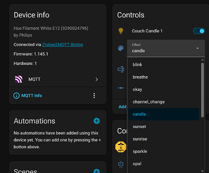Click the slider-line icon in Controls
This screenshot has height=173, width=209.
tap(121, 88)
